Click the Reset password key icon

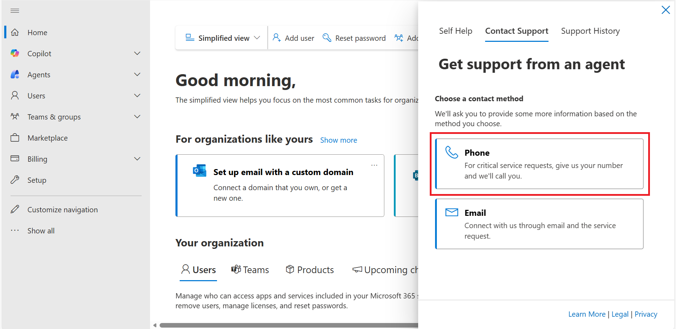tap(327, 38)
